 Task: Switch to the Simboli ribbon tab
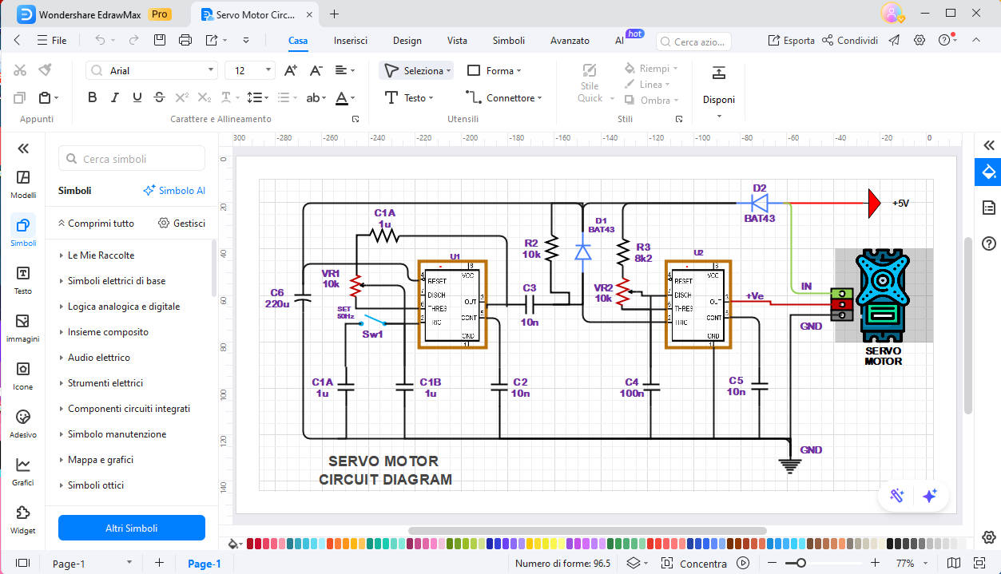[509, 40]
